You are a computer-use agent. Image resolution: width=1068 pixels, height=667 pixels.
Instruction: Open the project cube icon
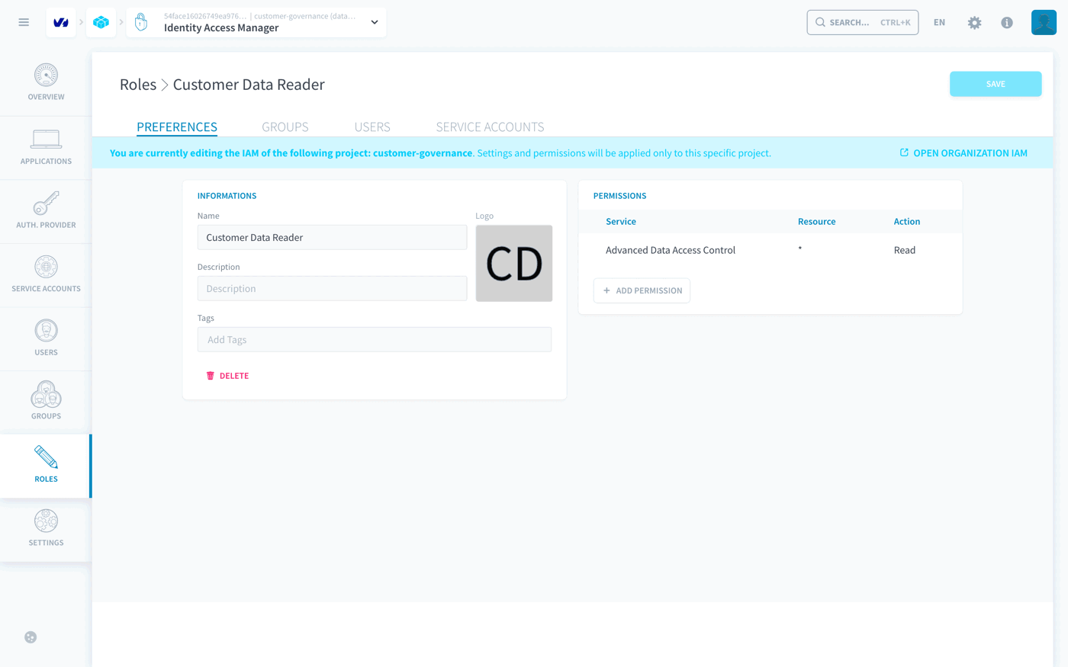(x=101, y=22)
